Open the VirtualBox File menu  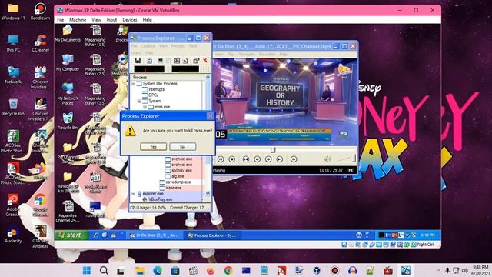pos(60,20)
